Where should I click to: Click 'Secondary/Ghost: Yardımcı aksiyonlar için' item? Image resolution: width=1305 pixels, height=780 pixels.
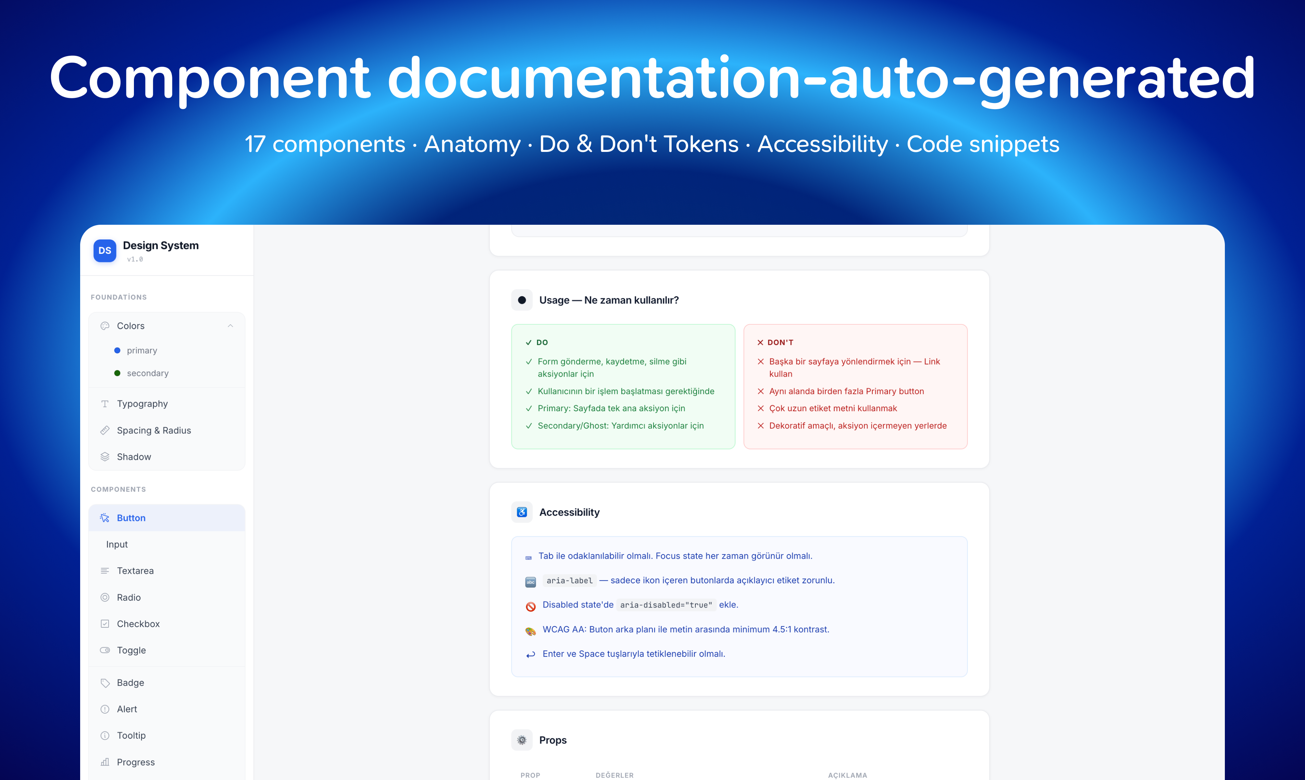(x=620, y=426)
